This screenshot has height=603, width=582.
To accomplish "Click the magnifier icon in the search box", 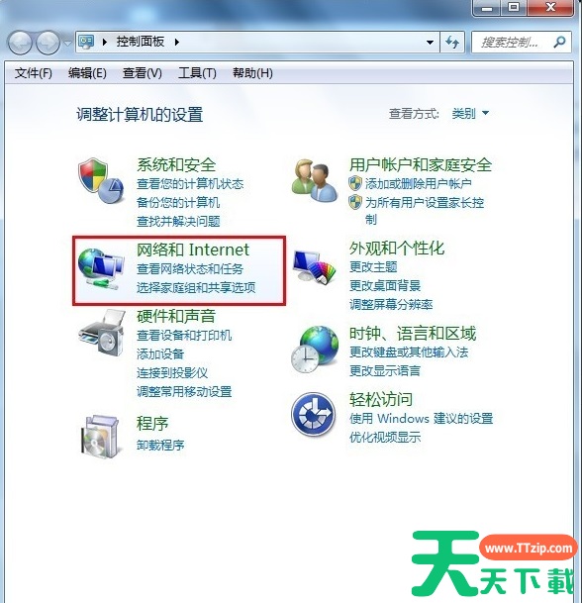I will point(559,42).
